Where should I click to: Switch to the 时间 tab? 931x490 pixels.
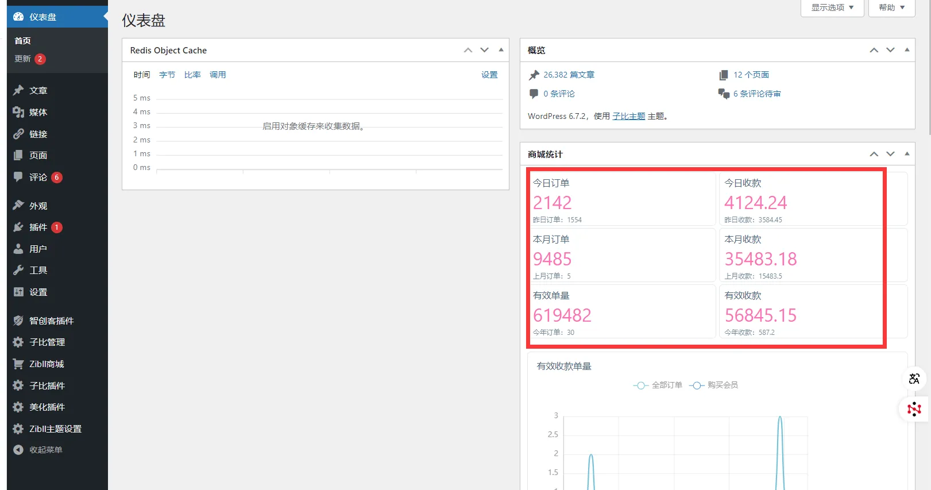pyautogui.click(x=142, y=75)
